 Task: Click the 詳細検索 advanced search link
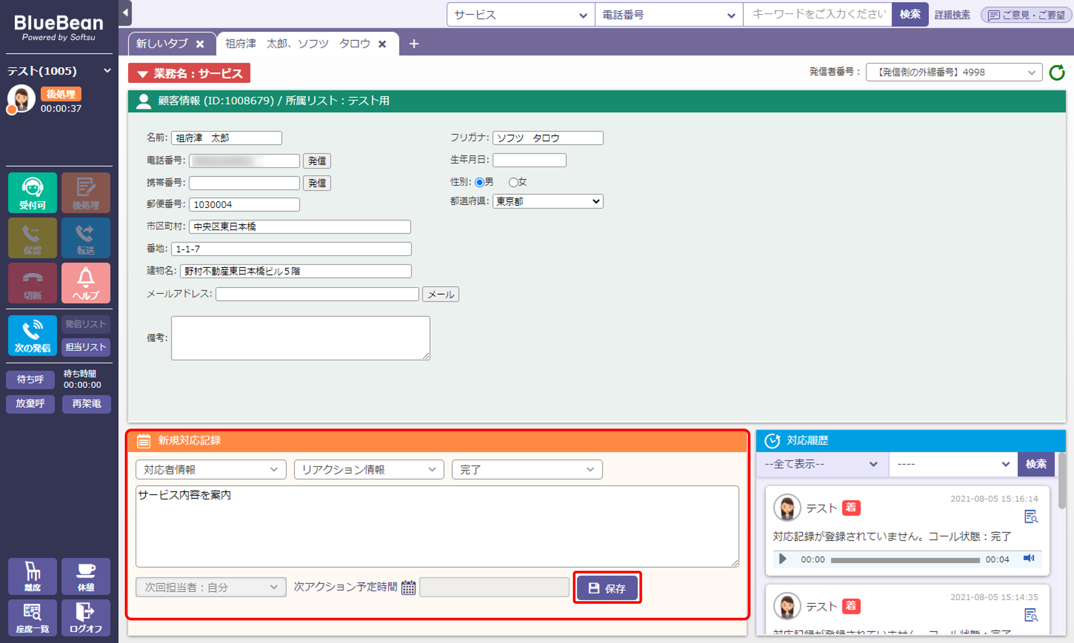coord(952,14)
